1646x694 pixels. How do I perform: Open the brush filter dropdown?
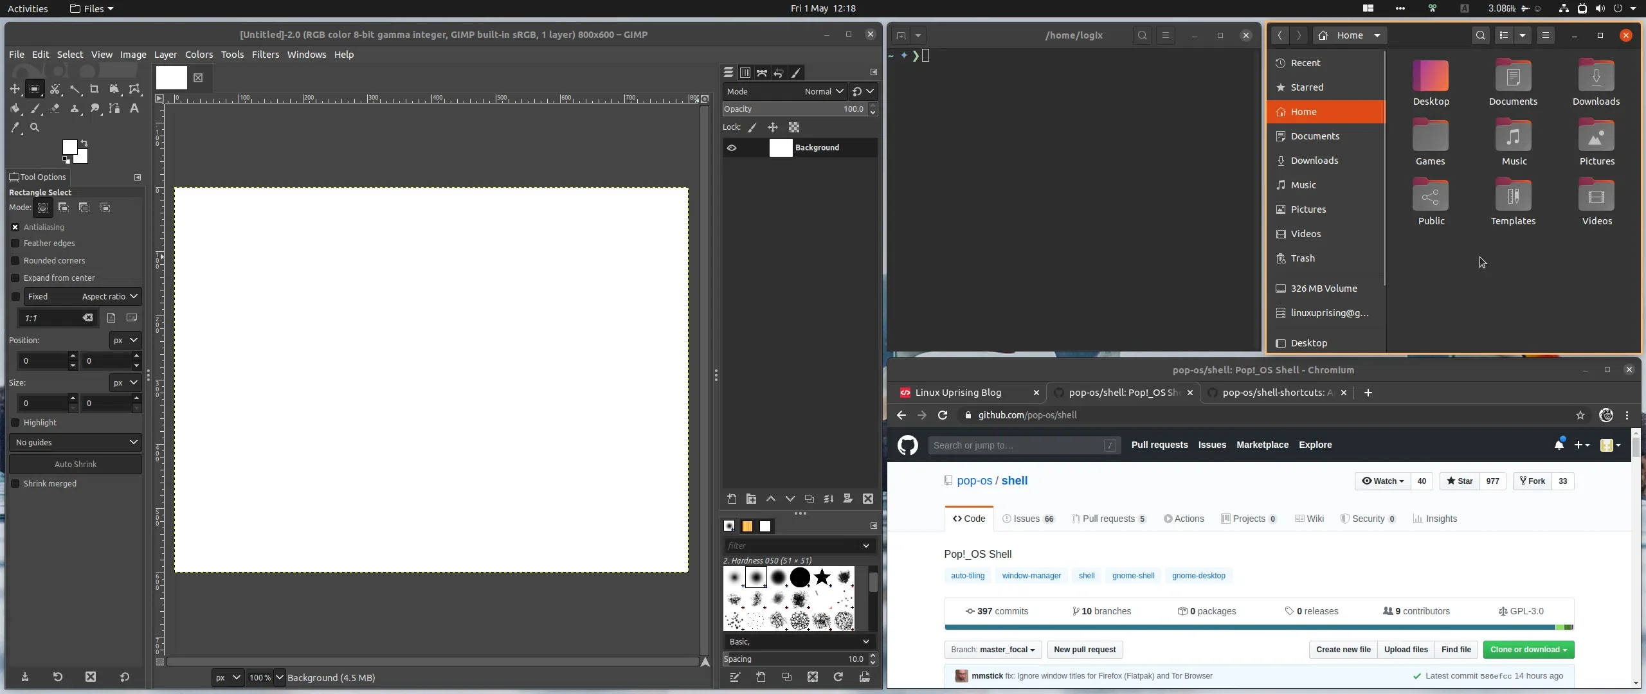click(866, 546)
